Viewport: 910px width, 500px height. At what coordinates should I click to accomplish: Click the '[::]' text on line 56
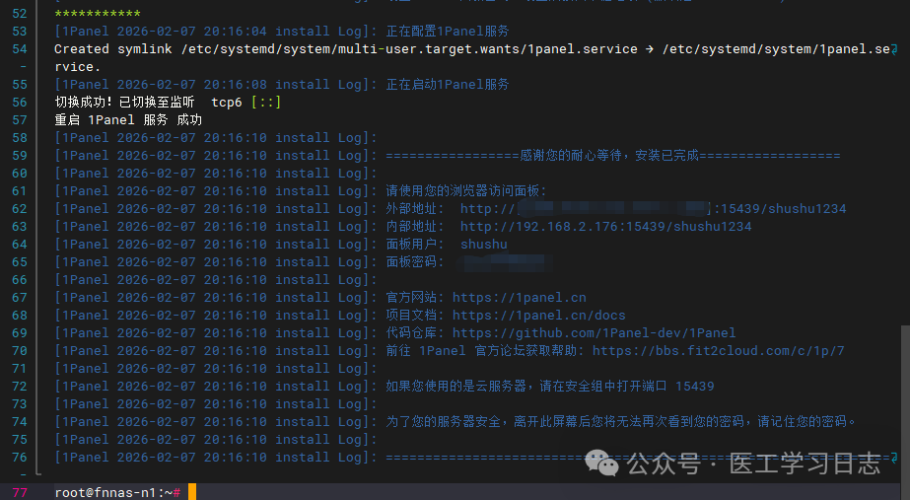(x=266, y=103)
